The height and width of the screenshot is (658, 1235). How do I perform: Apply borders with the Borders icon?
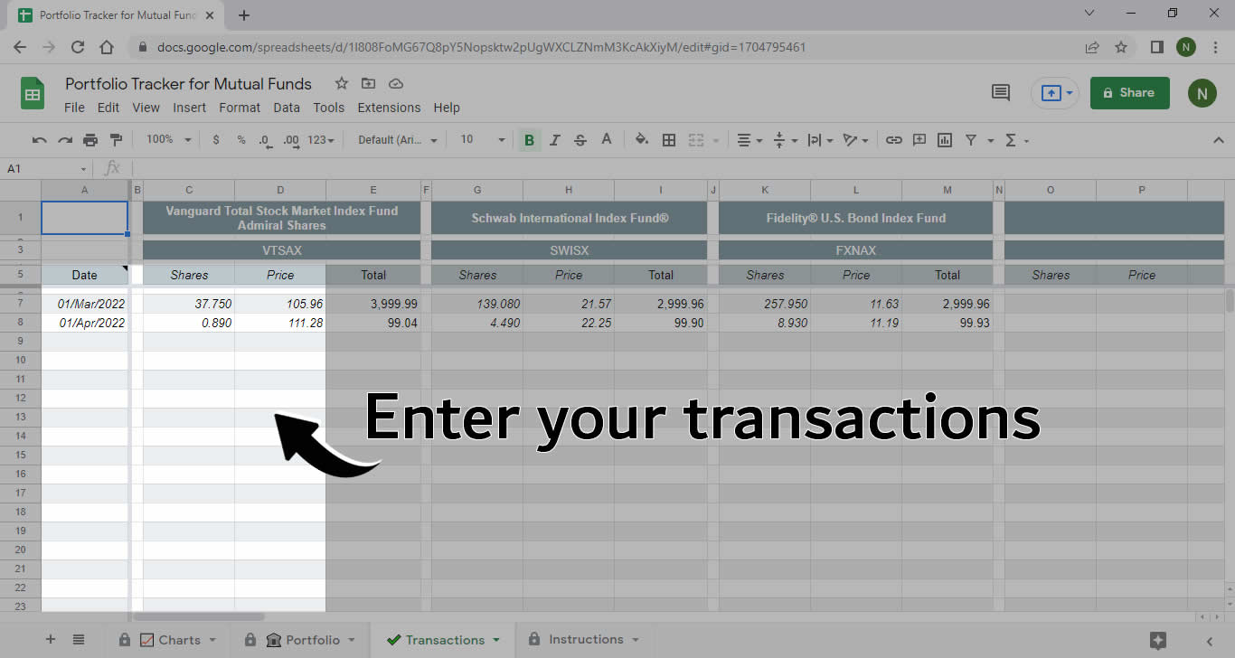pos(669,139)
